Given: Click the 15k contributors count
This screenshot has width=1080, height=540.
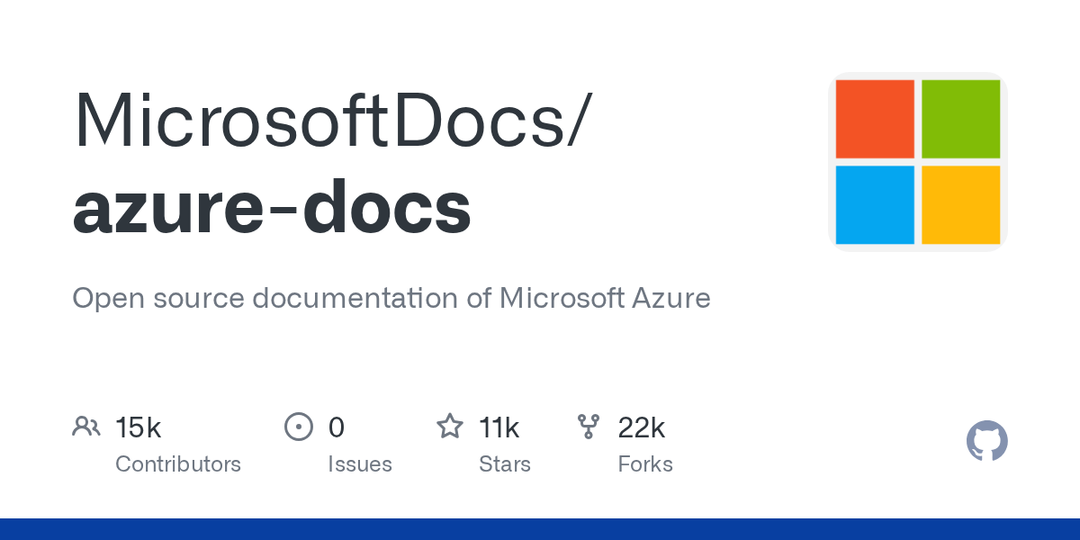Looking at the screenshot, I should pos(138,427).
